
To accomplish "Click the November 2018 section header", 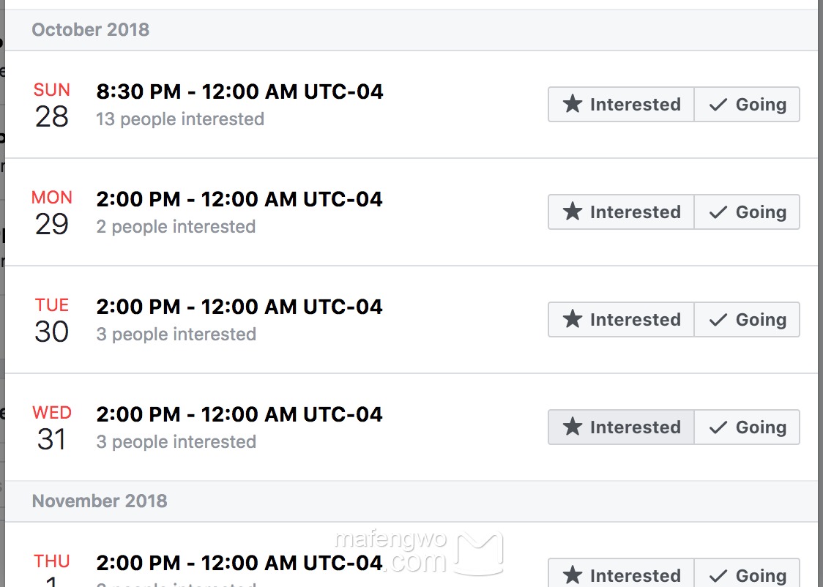I will pos(100,501).
